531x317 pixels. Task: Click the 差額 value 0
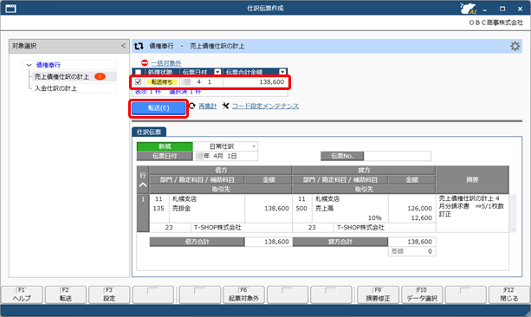click(430, 251)
